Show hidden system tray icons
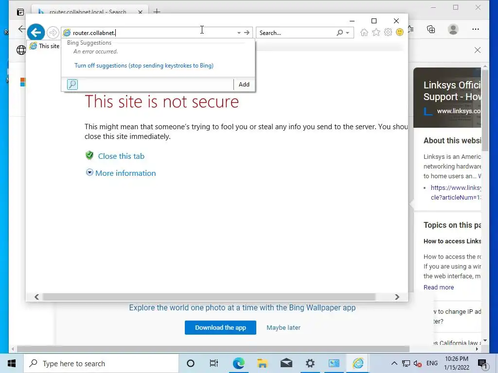 click(394, 363)
